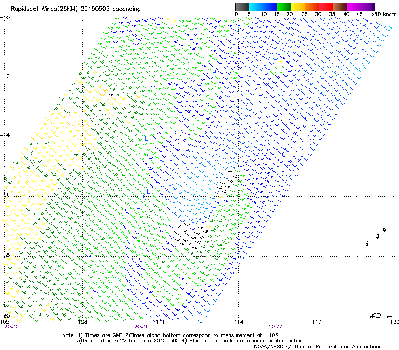Click the 108 longitude axis label
This screenshot has width=399, height=350.
[x=82, y=322]
